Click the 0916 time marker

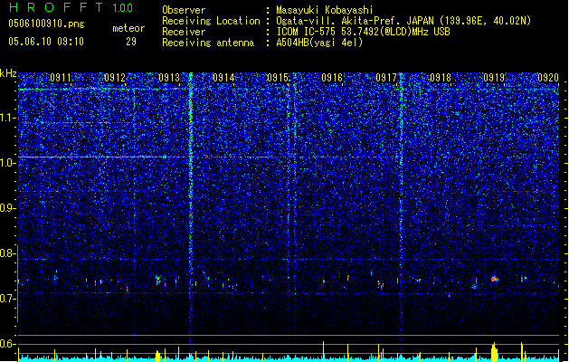coord(332,78)
